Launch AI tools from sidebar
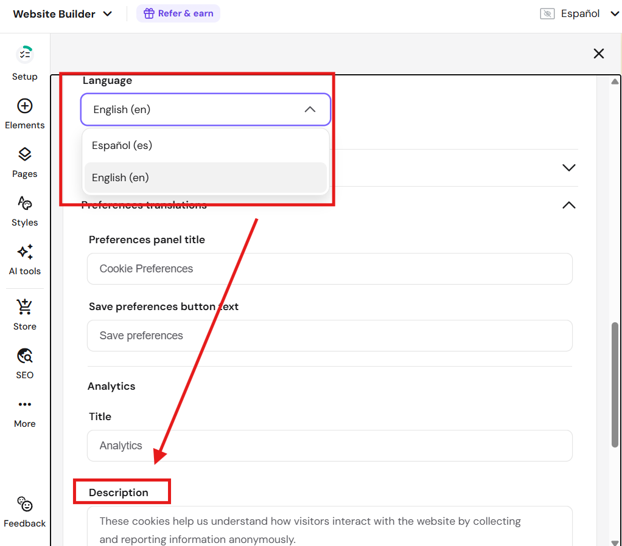This screenshot has height=546, width=622. pyautogui.click(x=24, y=252)
